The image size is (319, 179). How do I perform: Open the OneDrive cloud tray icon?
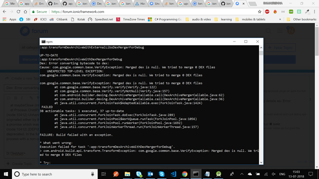250,174
